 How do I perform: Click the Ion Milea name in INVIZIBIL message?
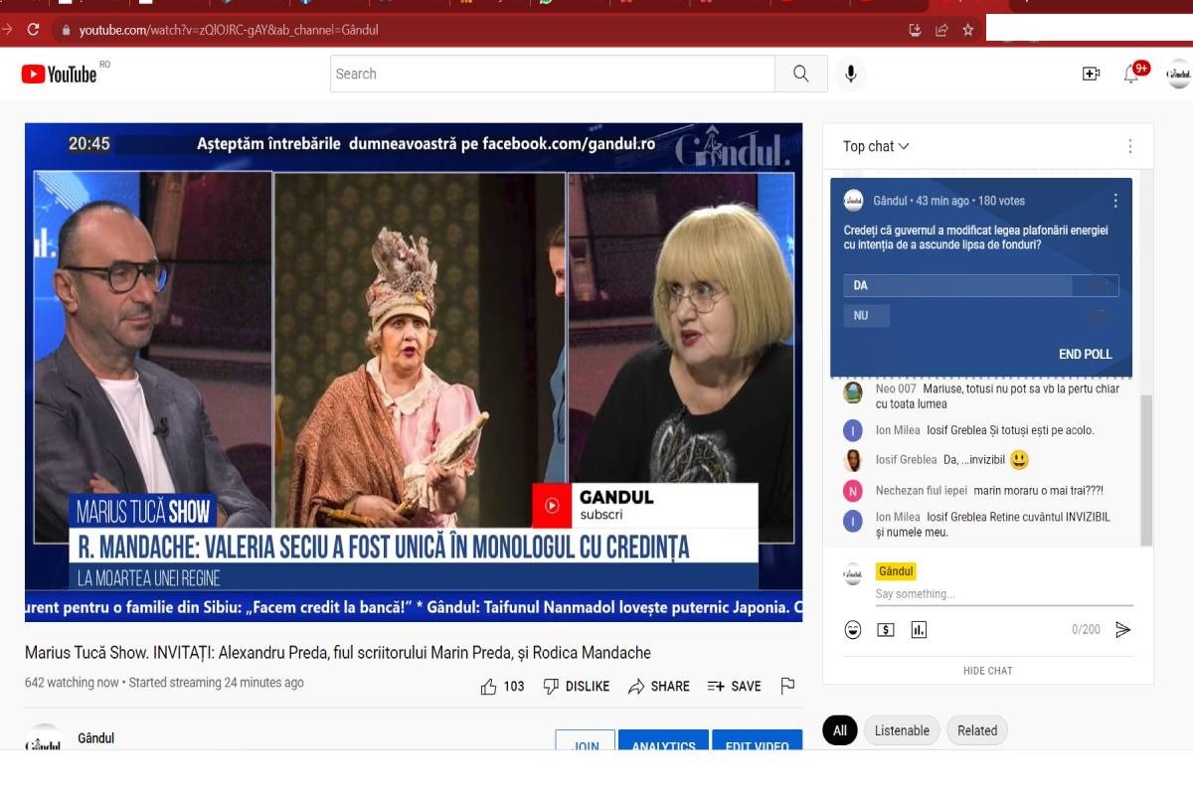(898, 517)
